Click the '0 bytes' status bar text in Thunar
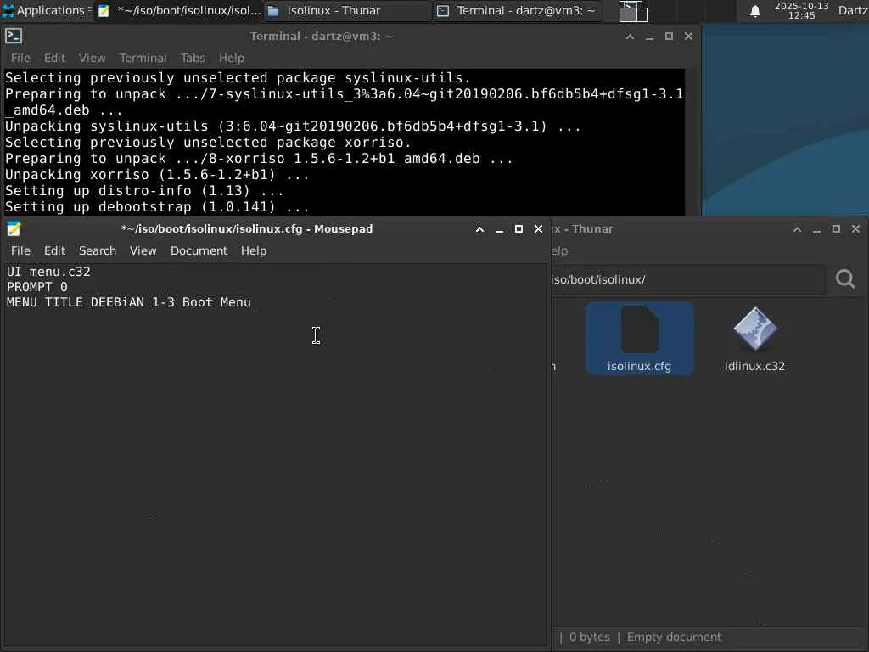Screen dimensions: 869x652 pos(589,637)
